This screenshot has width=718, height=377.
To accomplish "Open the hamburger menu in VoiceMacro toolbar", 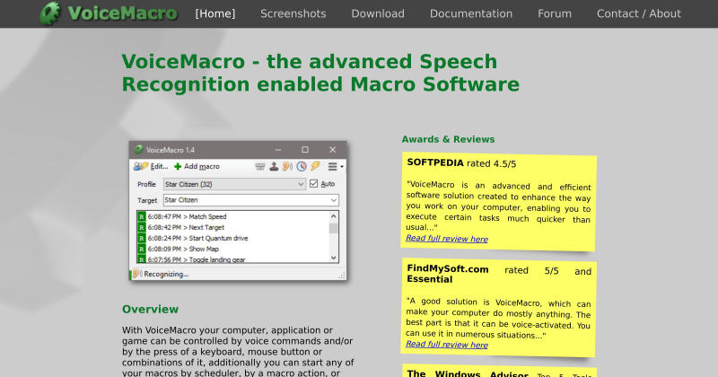I will (x=336, y=167).
